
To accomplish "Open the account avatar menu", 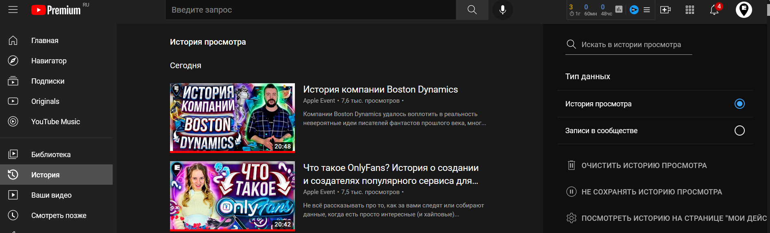I will click(x=744, y=10).
